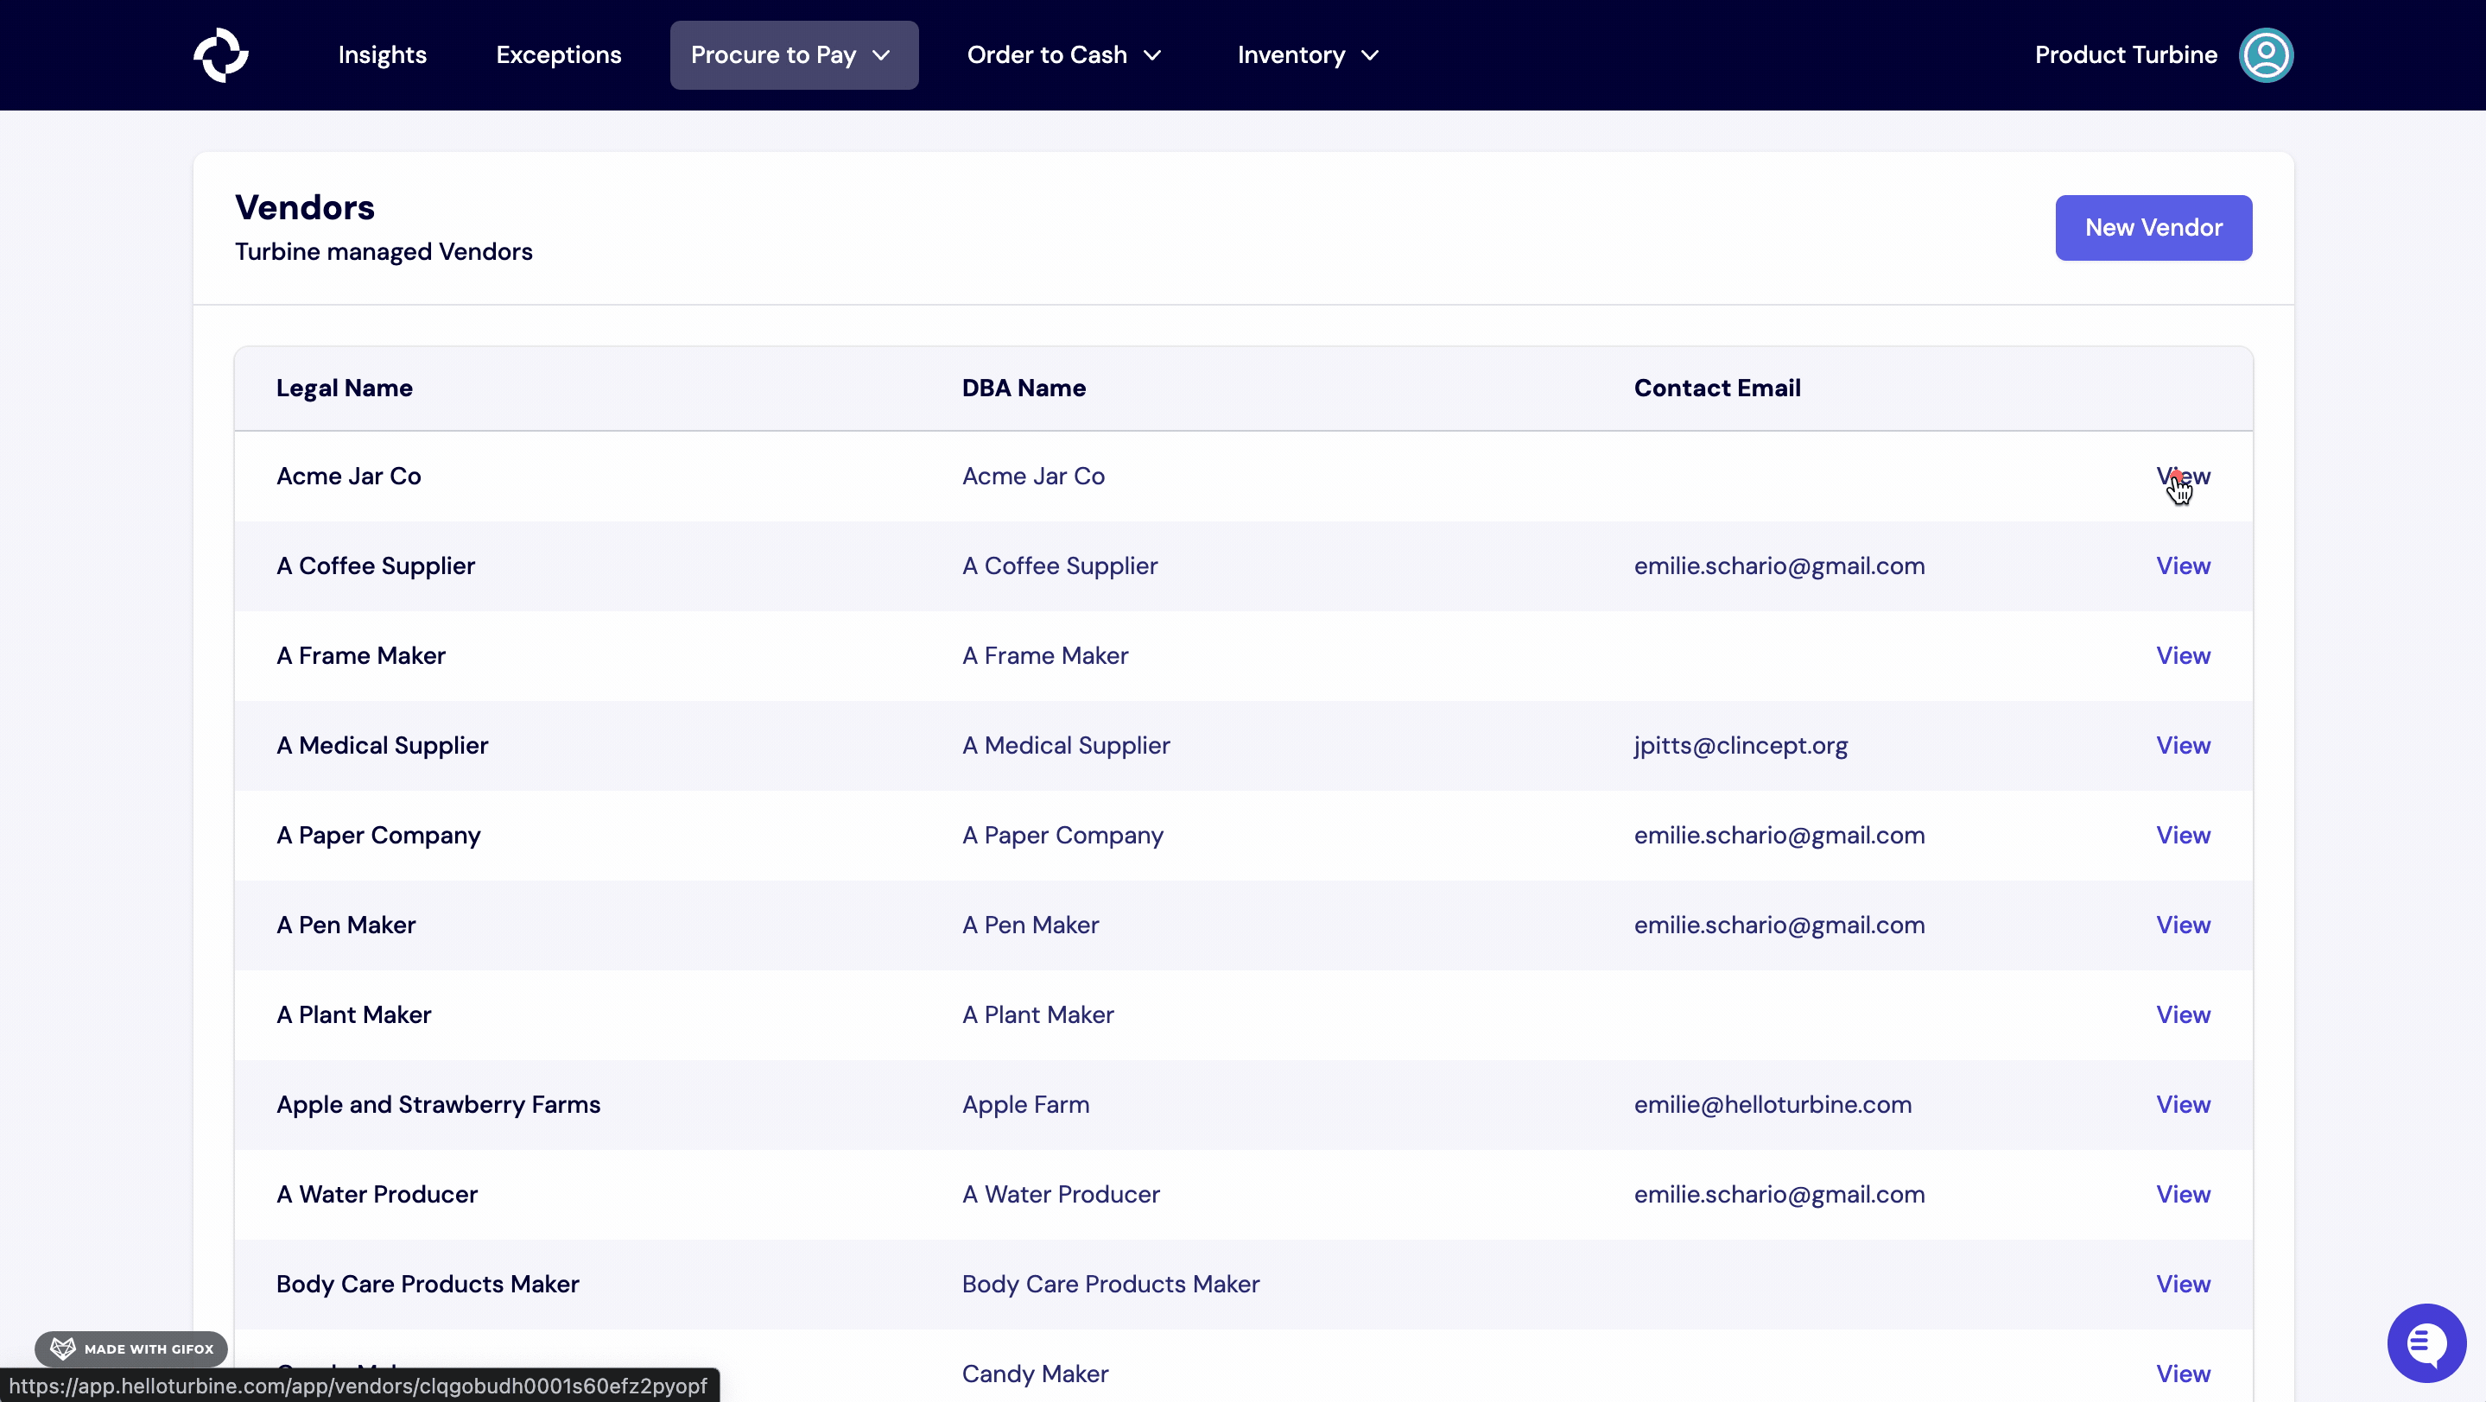Open Body Care Products Maker details
2486x1402 pixels.
(x=2184, y=1284)
